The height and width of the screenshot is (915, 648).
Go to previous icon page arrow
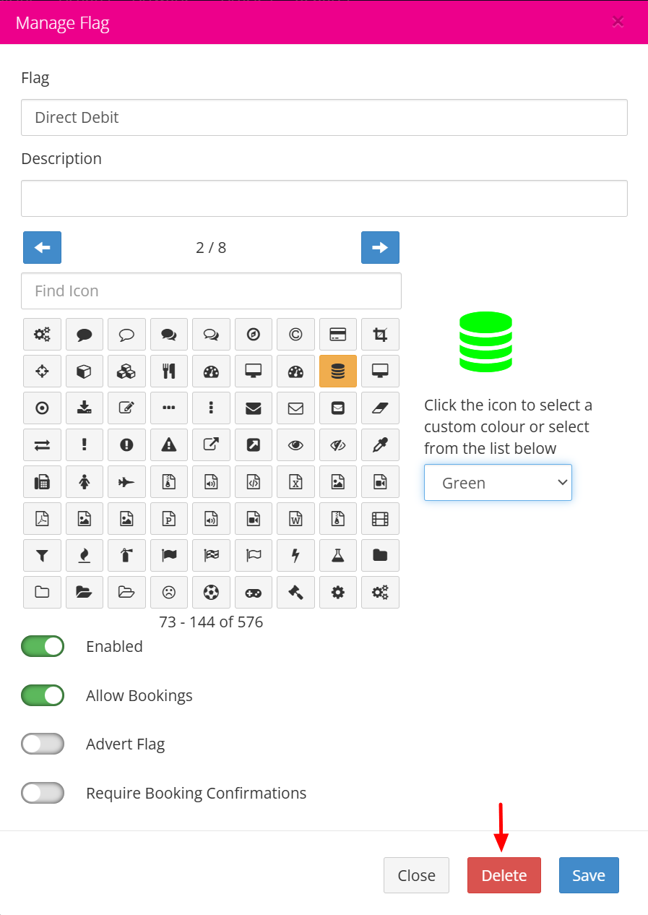(42, 248)
